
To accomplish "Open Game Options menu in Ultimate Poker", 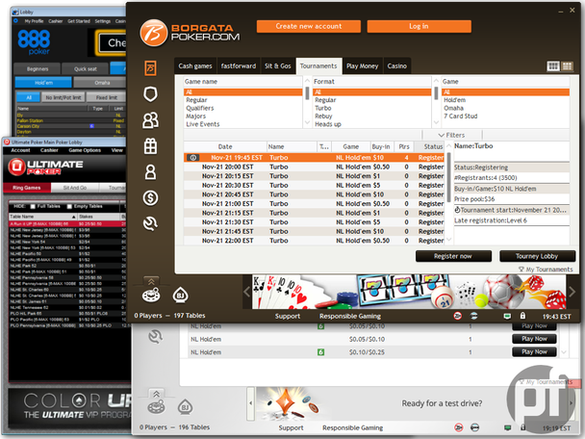I will (x=85, y=150).
